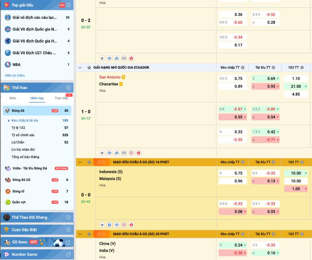This screenshot has width=312, height=260.
Task: Open pitch view icon for the Ecuador league match
Action: [124, 152]
